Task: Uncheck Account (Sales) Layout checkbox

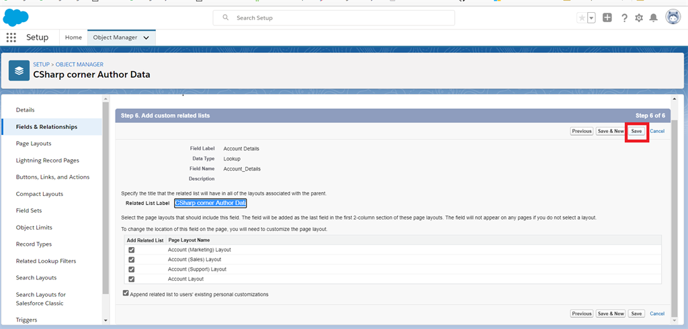Action: (132, 260)
